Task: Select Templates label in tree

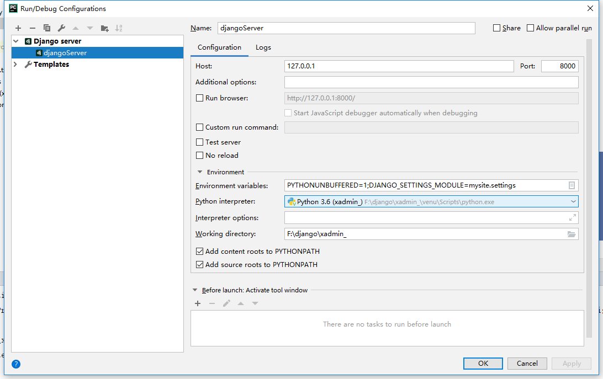Action: (x=51, y=64)
